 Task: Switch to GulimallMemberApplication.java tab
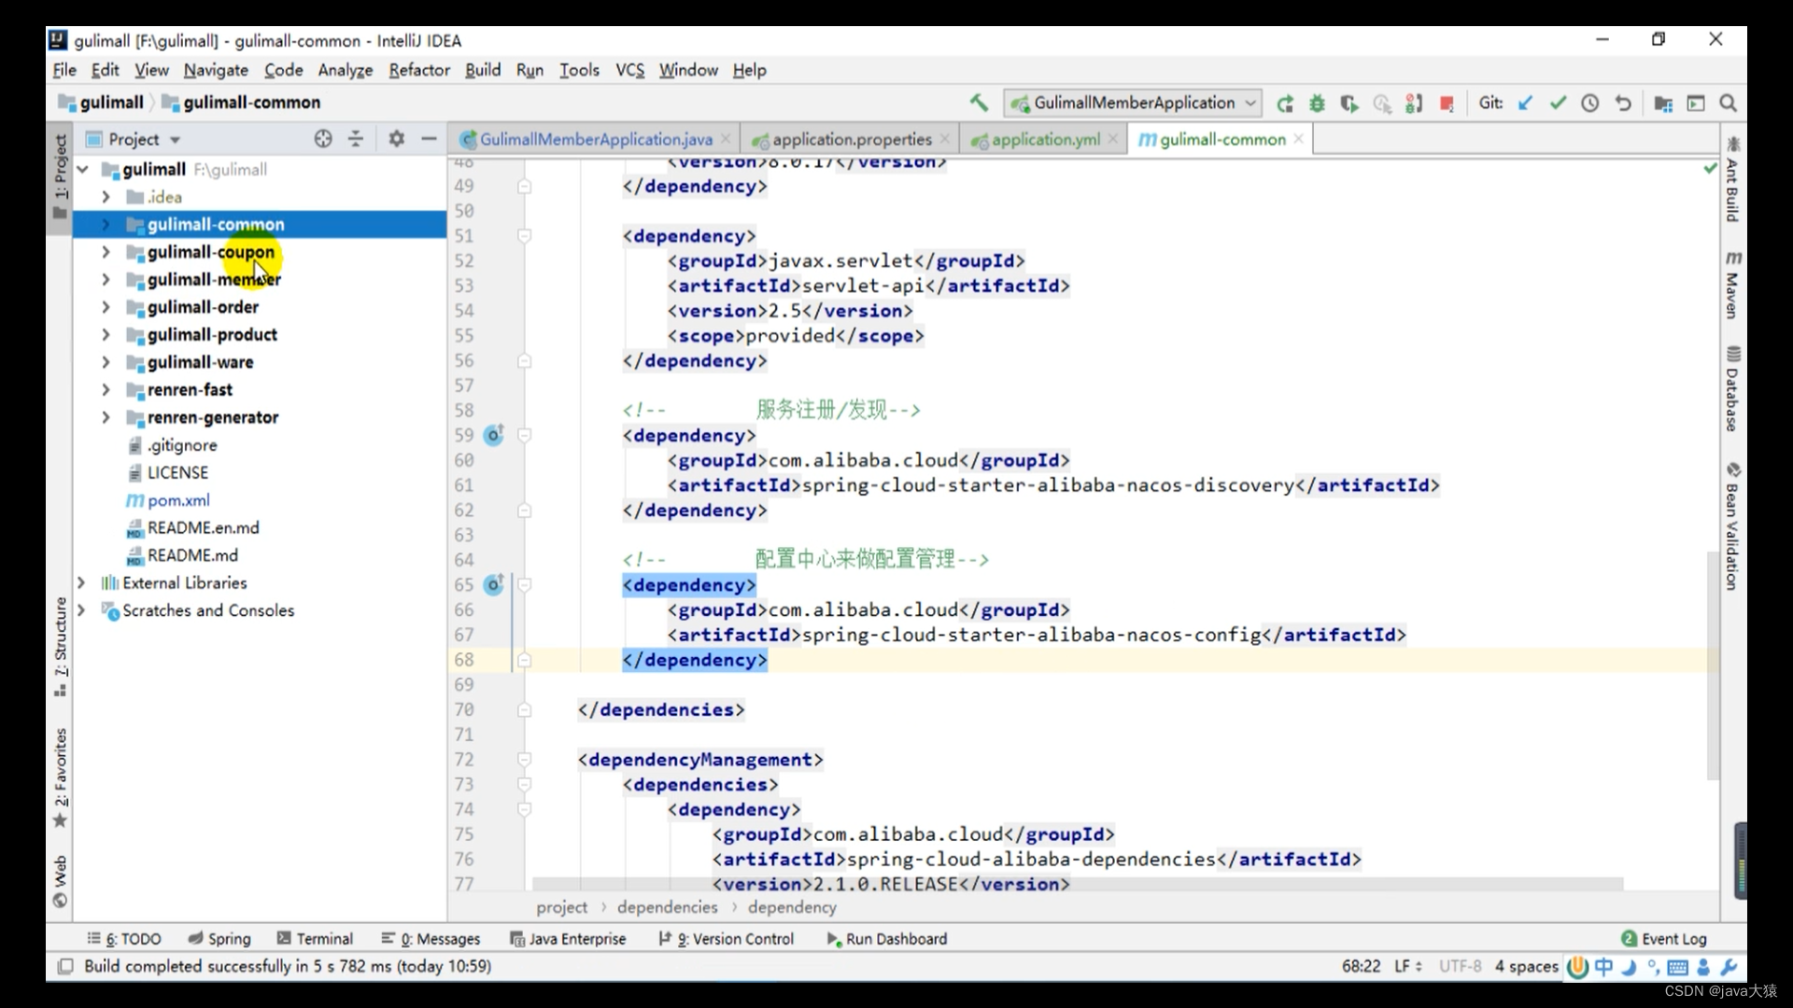[595, 139]
